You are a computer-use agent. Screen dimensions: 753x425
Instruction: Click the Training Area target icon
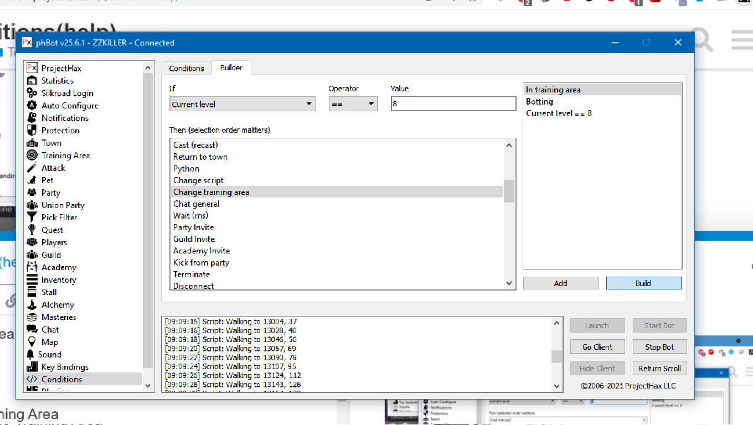32,156
